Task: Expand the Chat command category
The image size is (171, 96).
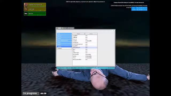Action: [64, 34]
